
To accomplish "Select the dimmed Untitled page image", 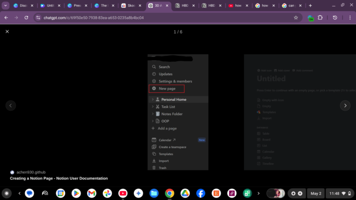I will 300,112.
